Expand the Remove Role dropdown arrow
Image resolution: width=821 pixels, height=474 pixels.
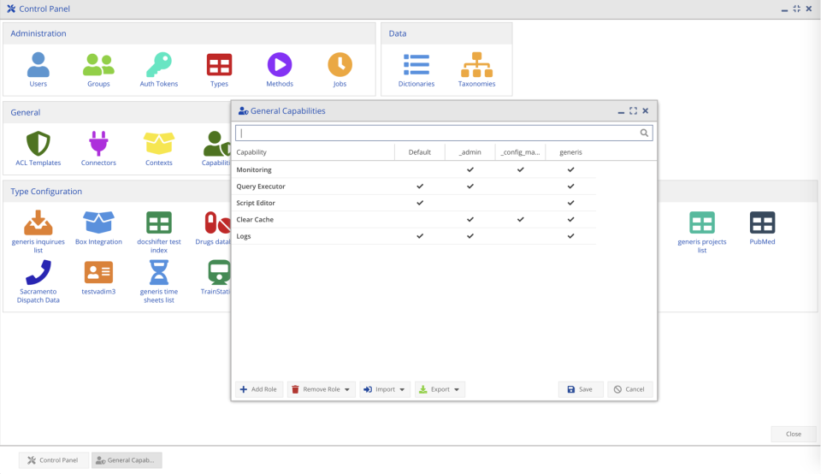347,389
